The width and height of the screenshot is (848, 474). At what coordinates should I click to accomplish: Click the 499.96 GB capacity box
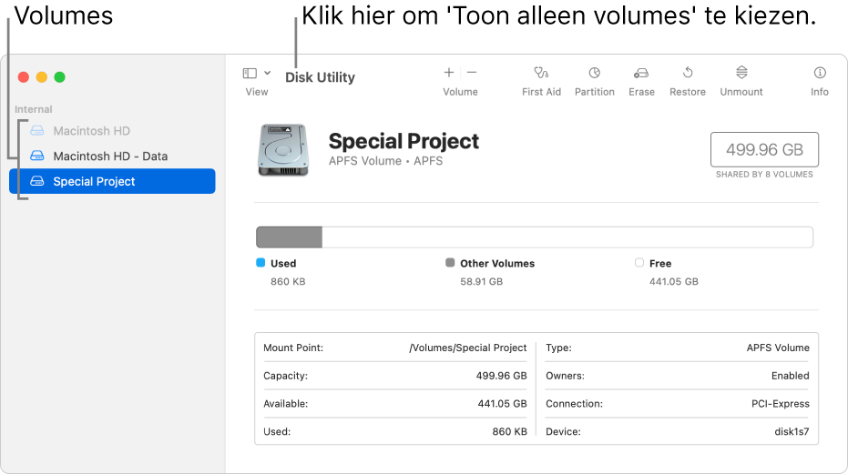pyautogui.click(x=764, y=149)
